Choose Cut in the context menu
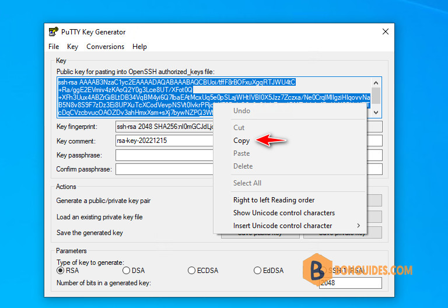448x308 pixels. coord(239,128)
